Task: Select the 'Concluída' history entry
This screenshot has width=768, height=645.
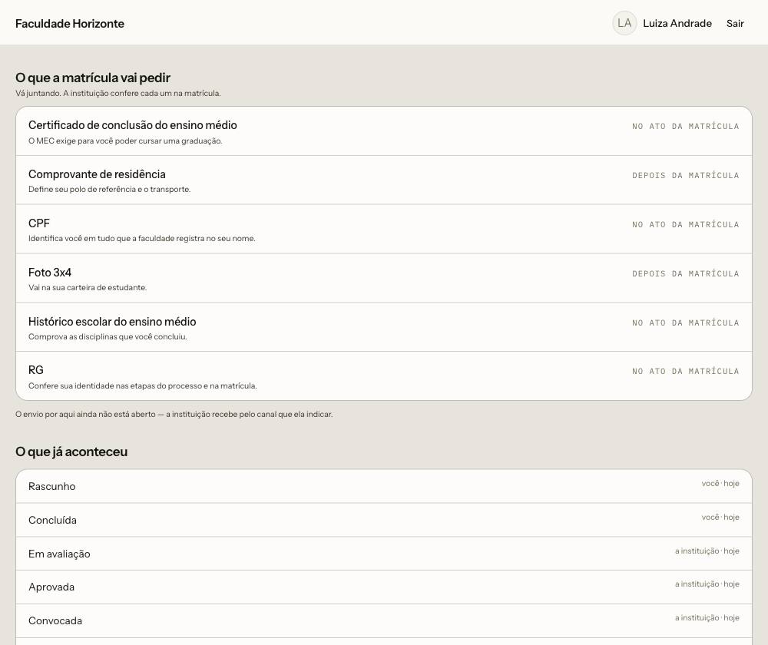Action: coord(52,520)
